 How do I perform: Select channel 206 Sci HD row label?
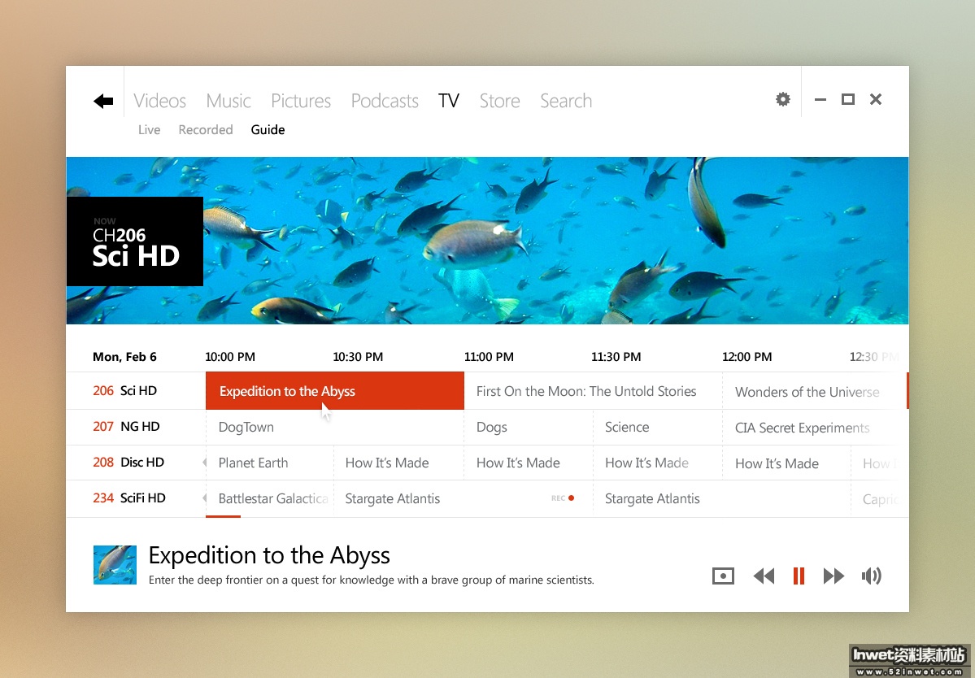(125, 391)
